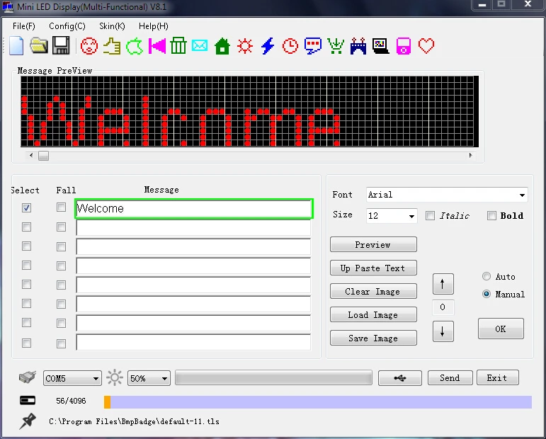Uncheck Select for the Welcome message
The height and width of the screenshot is (439, 546).
(x=26, y=208)
